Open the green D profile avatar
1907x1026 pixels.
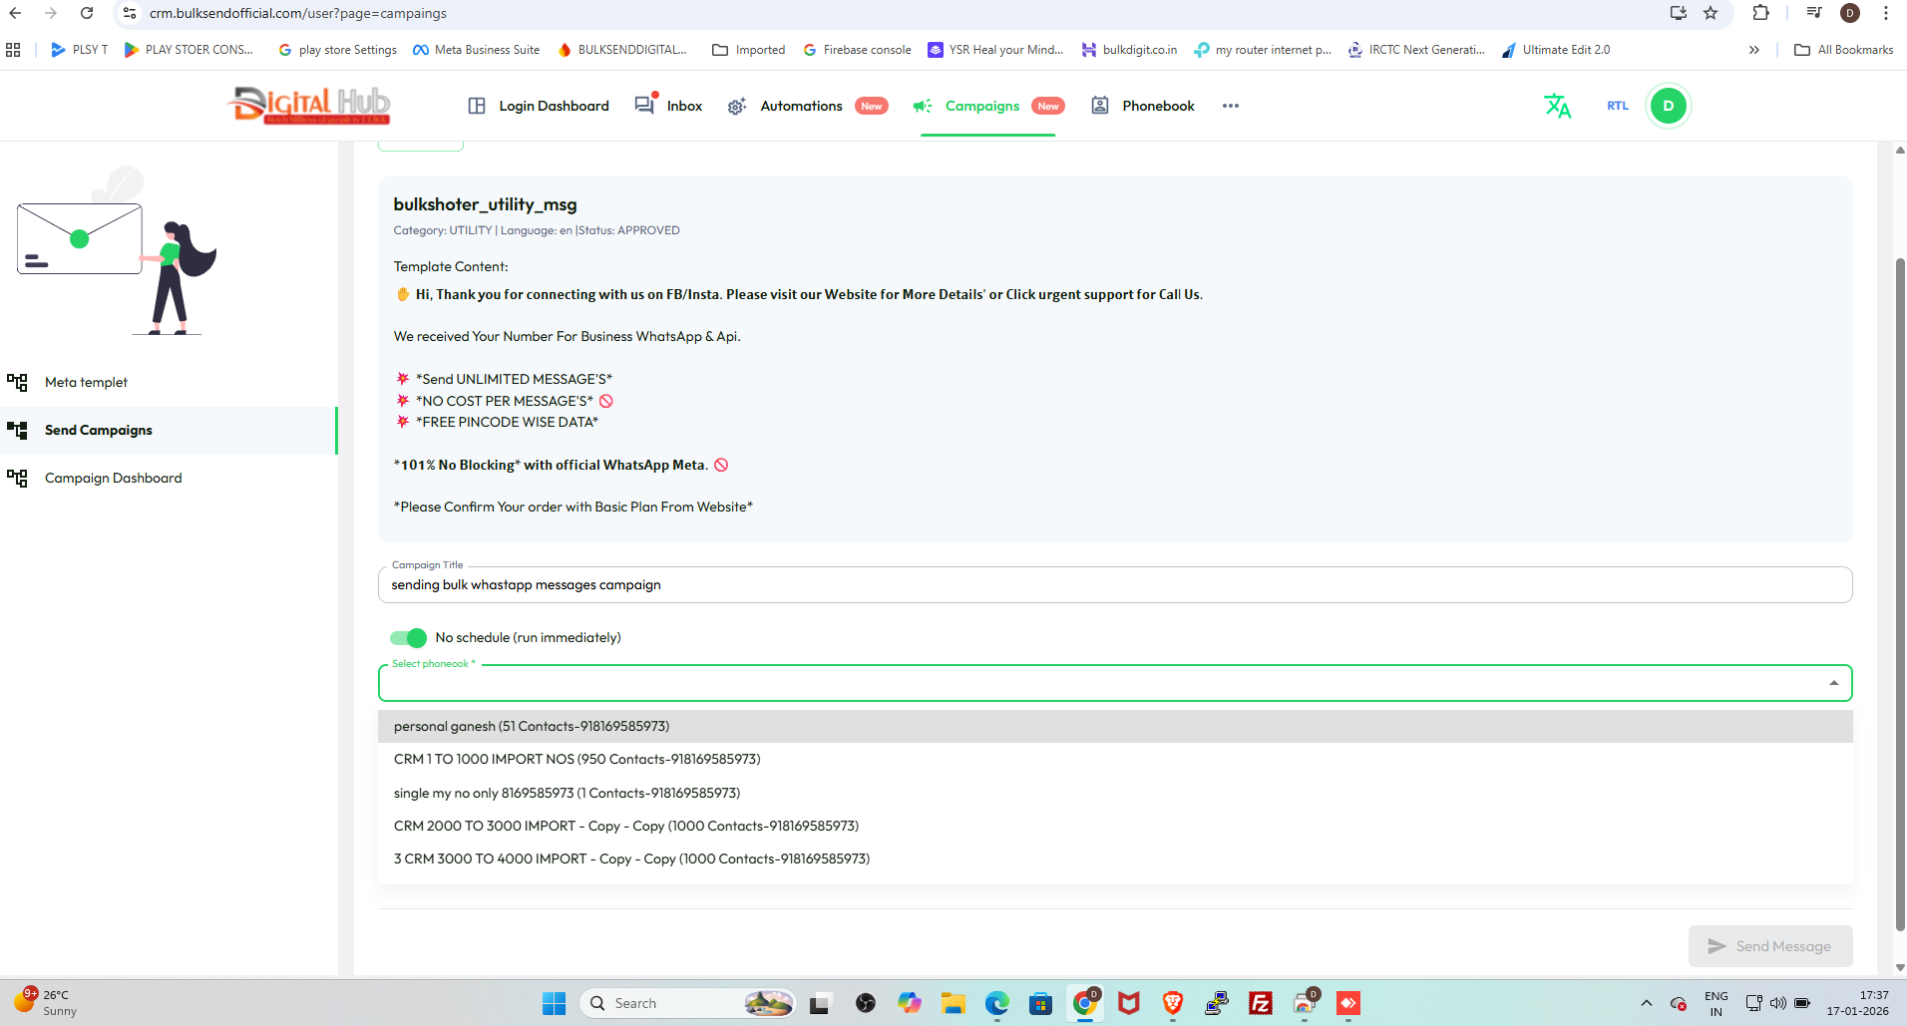(1668, 106)
